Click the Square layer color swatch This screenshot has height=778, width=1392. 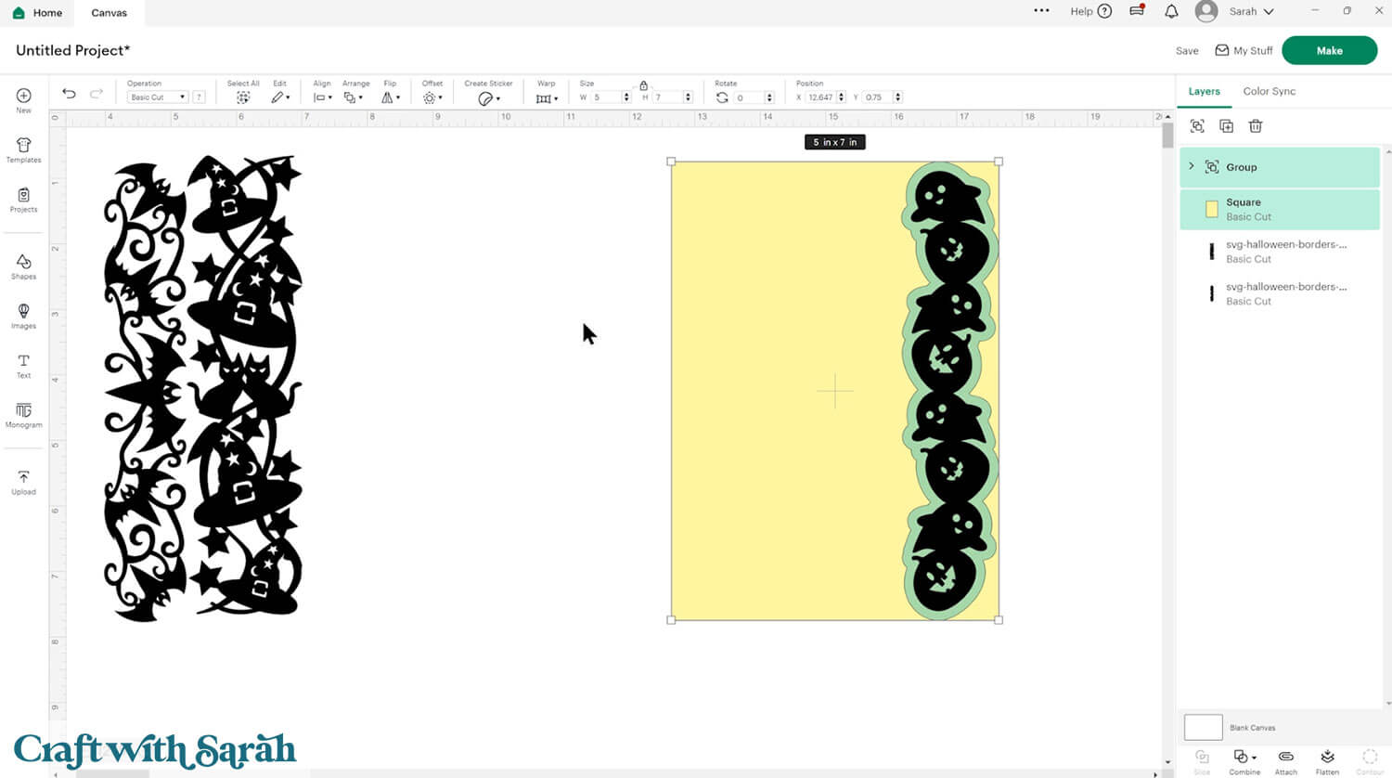1211,210
